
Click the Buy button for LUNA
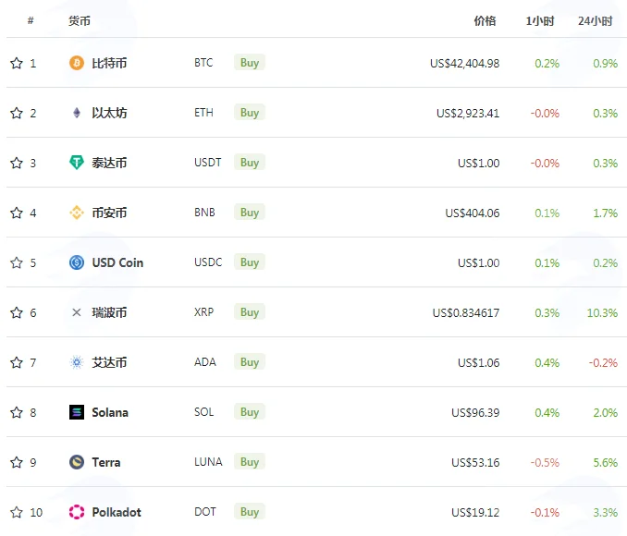pyautogui.click(x=250, y=462)
